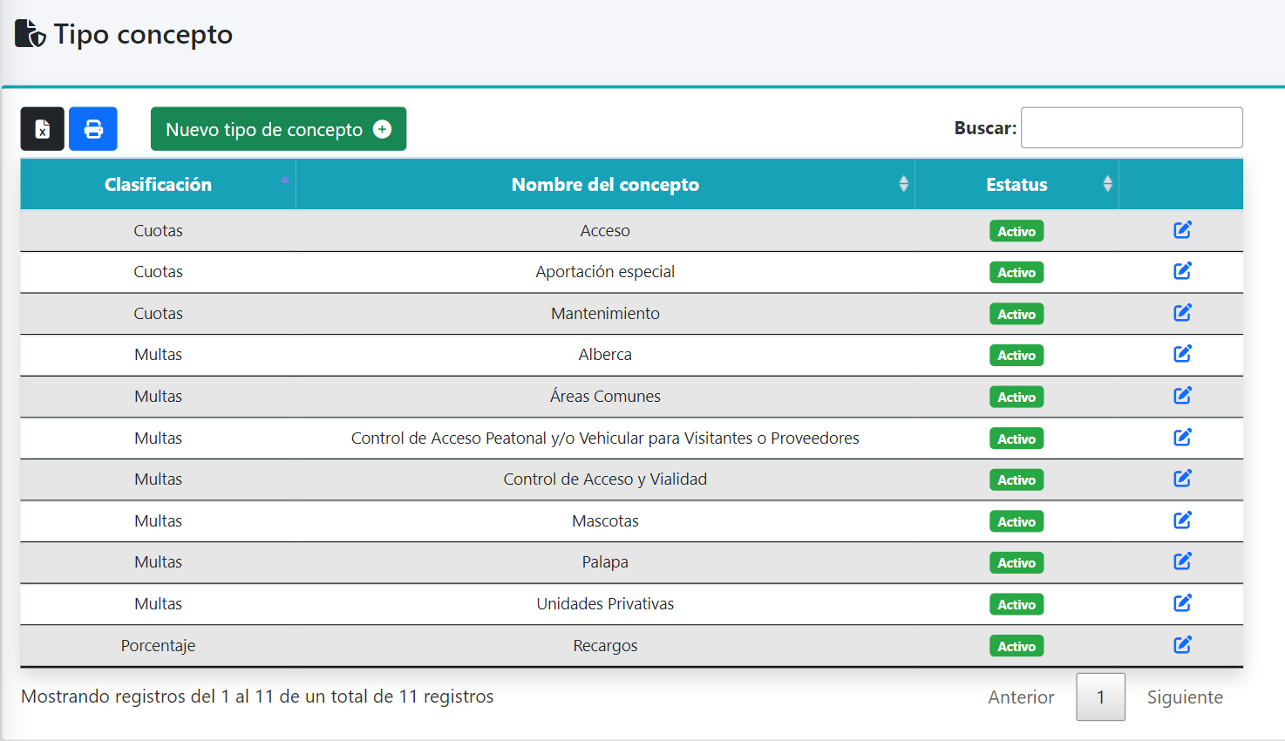This screenshot has width=1285, height=741.
Task: Click Mostrando registros summary text
Action: 257,697
